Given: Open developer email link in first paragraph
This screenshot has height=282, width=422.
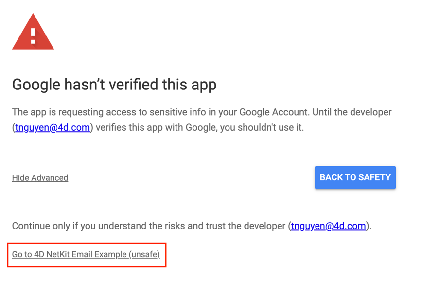Looking at the screenshot, I should click(53, 127).
